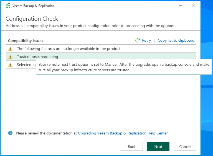This screenshot has height=156, width=213.
Task: Click the blue info icon near documentation
Action: (10, 133)
